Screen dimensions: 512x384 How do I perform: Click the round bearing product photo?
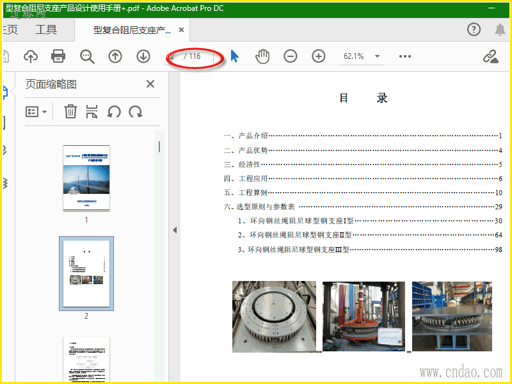(275, 317)
